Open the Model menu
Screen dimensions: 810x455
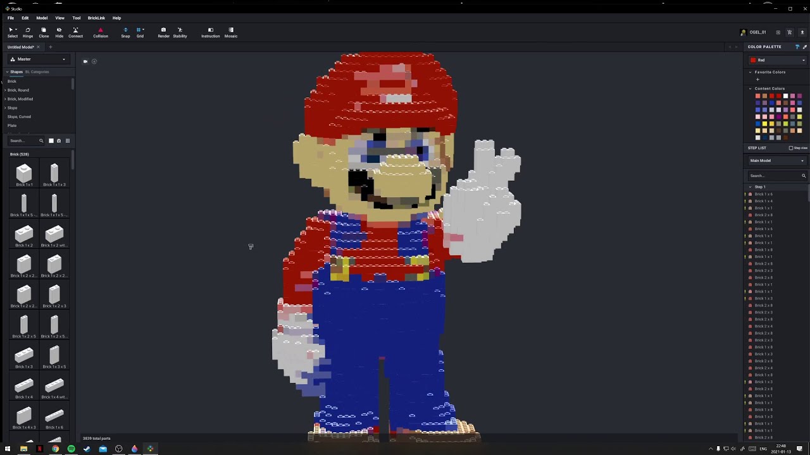coord(42,18)
